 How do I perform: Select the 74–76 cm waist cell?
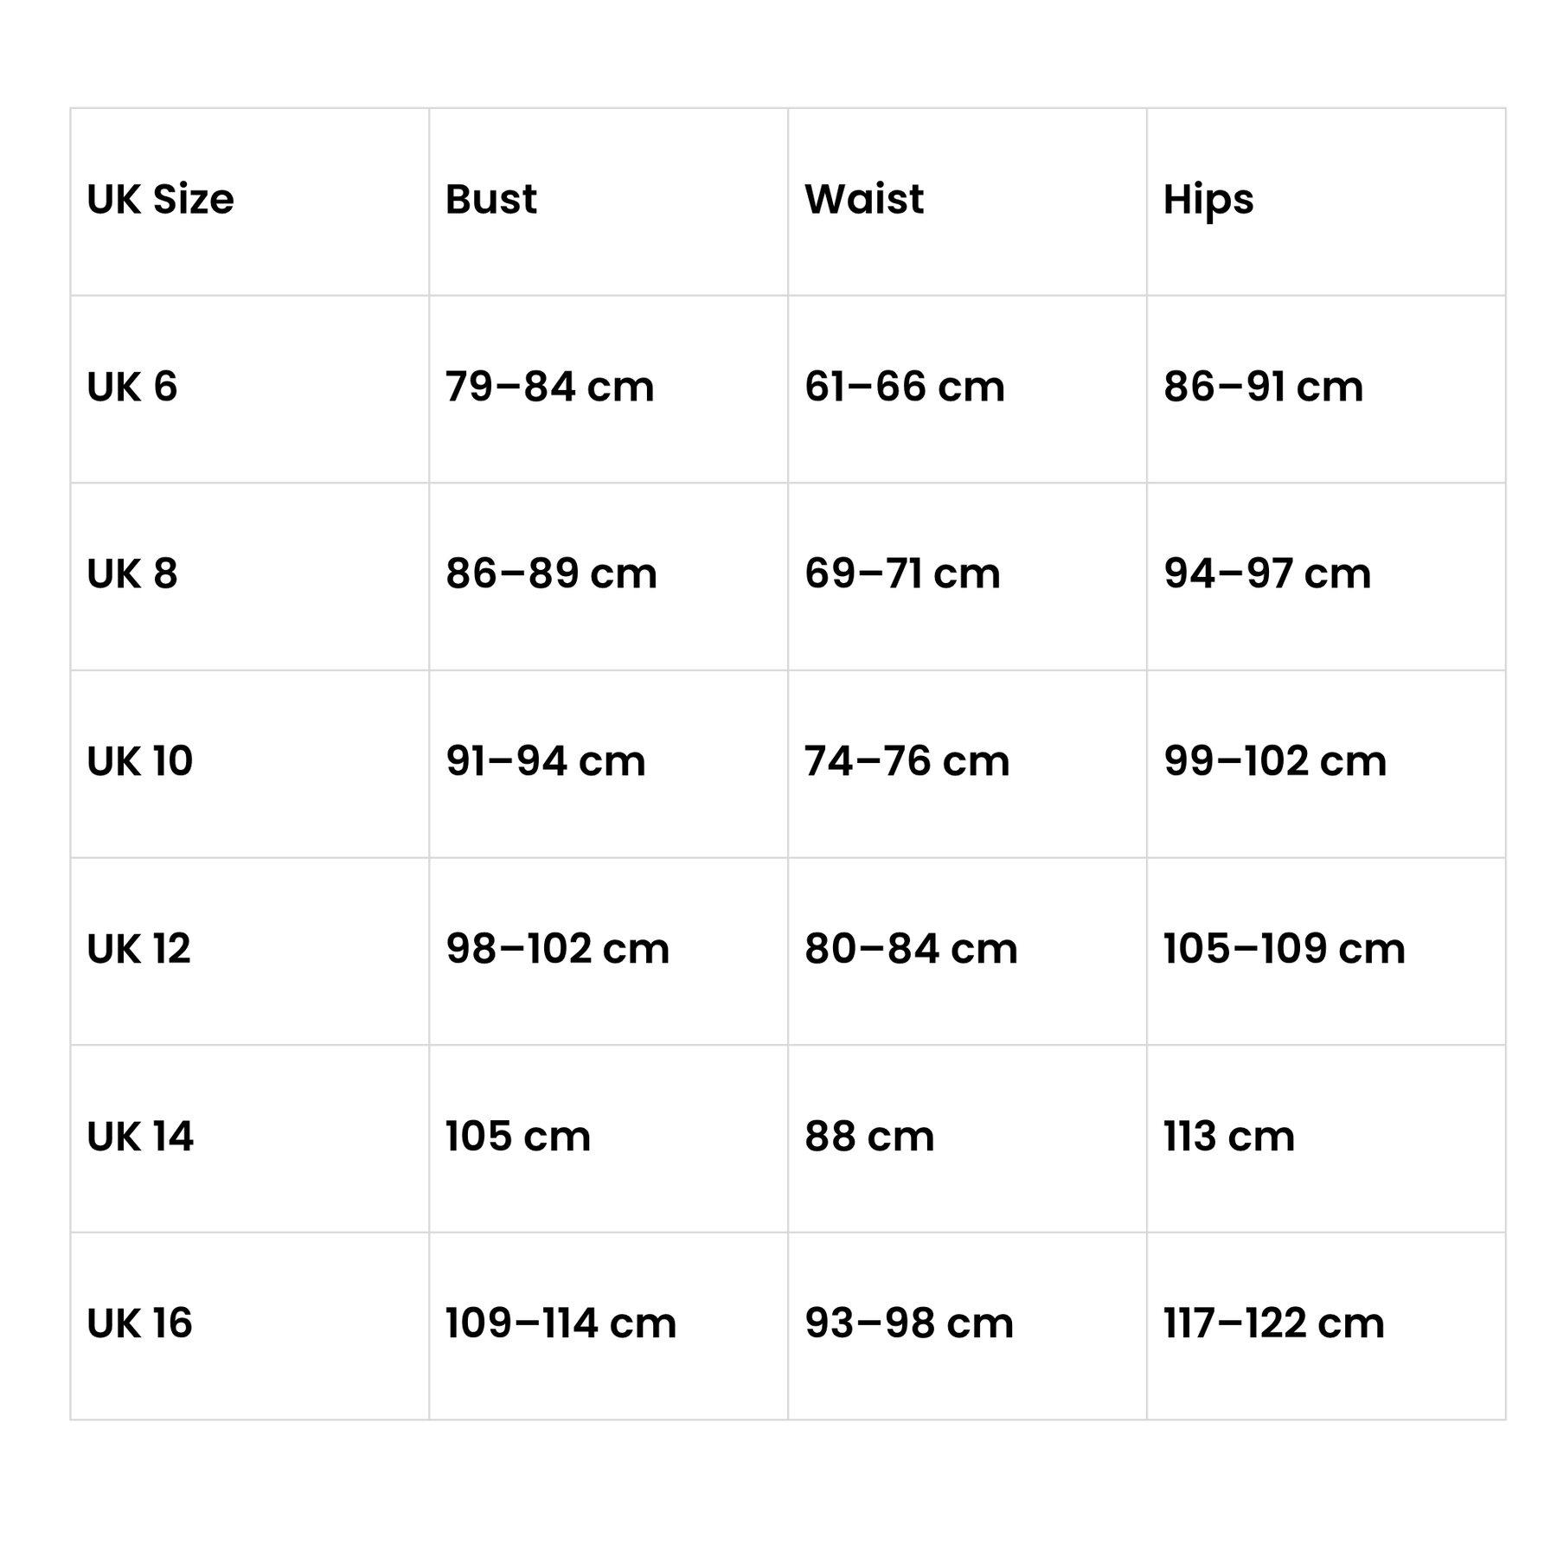pyautogui.click(x=907, y=761)
